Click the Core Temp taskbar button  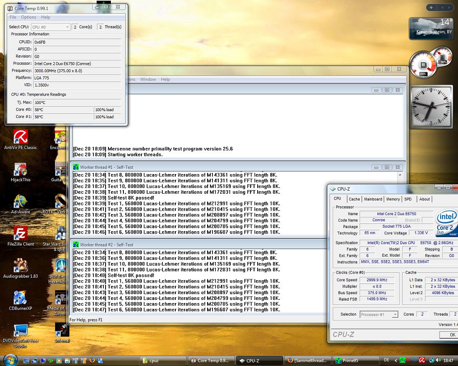(211, 361)
